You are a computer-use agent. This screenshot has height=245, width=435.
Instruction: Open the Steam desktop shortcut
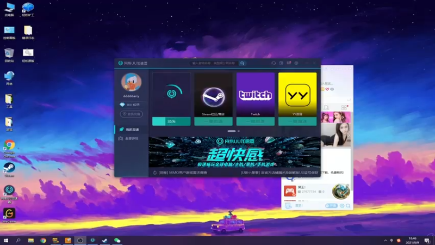pos(9,170)
